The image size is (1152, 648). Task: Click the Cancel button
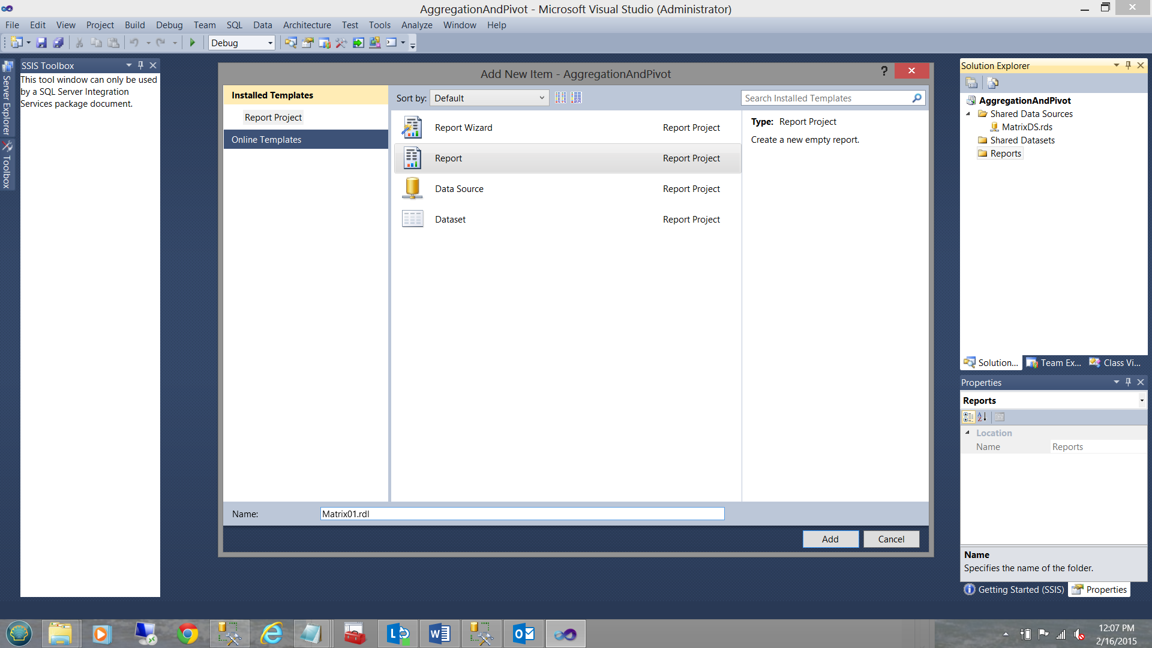[890, 539]
